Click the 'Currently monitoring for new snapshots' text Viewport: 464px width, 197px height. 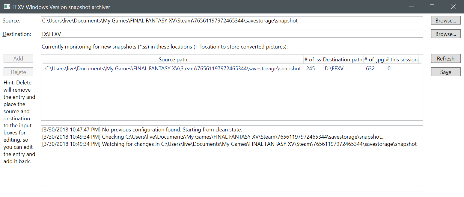point(165,47)
